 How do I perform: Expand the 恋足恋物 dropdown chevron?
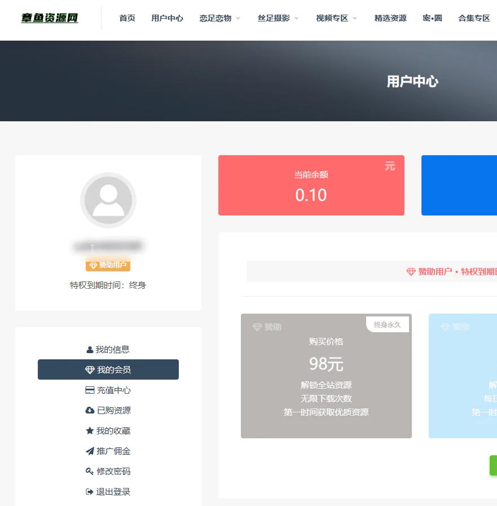click(x=238, y=19)
